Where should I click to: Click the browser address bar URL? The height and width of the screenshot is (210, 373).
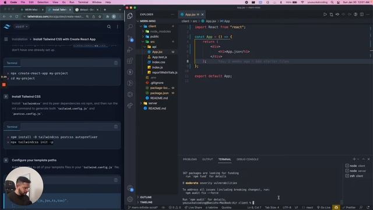point(55,16)
